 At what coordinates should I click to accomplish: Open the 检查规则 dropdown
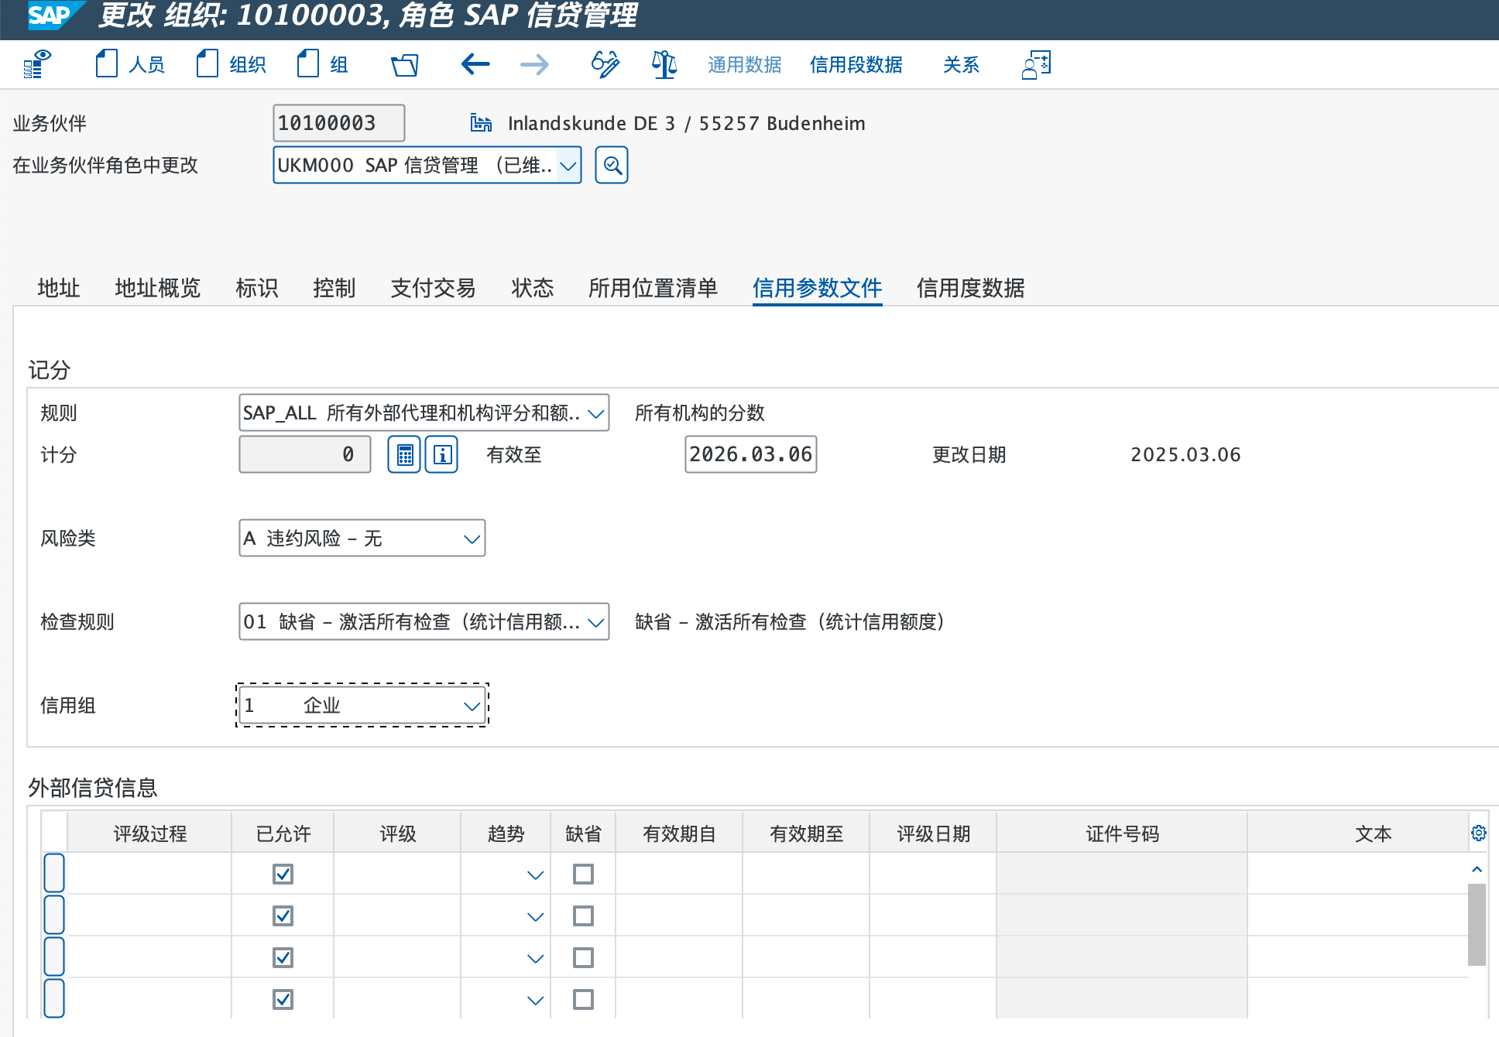point(424,621)
